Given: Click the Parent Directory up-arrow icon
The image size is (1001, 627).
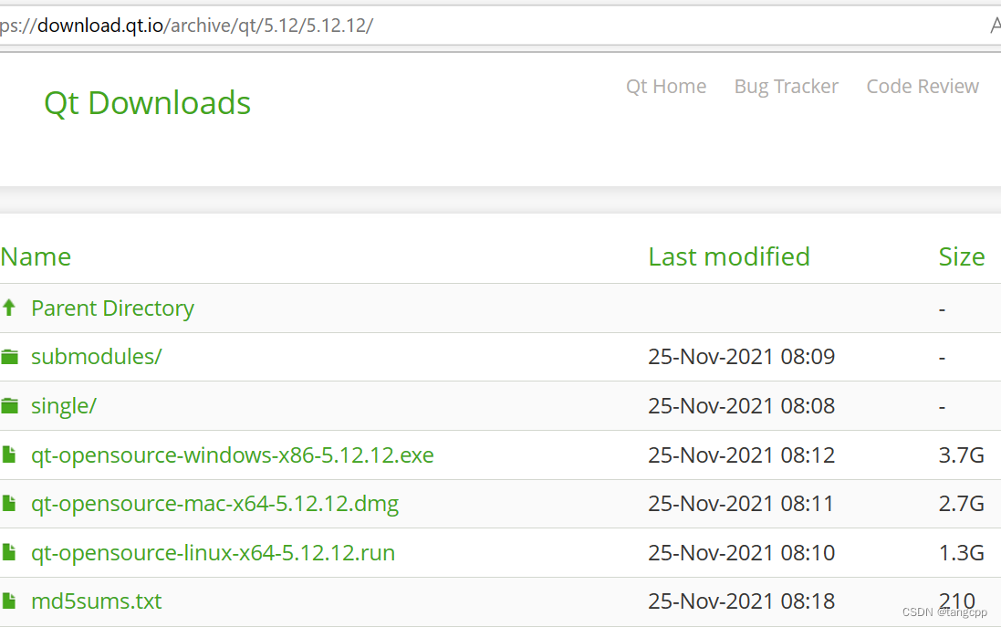Looking at the screenshot, I should pos(10,308).
